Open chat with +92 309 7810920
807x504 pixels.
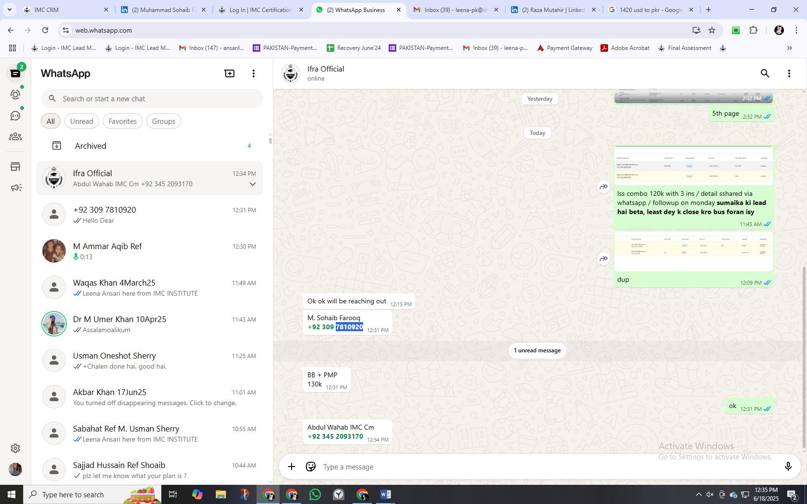click(149, 215)
